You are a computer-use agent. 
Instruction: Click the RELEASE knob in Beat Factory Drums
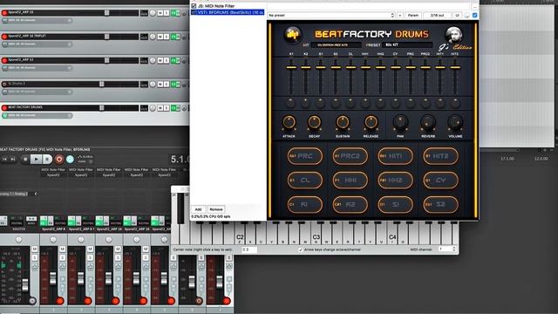[371, 122]
